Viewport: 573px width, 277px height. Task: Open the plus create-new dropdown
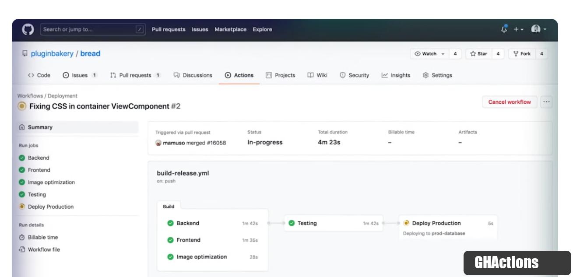518,29
